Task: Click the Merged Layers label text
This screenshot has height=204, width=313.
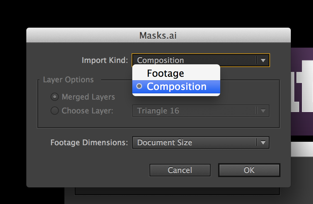Action: 88,97
